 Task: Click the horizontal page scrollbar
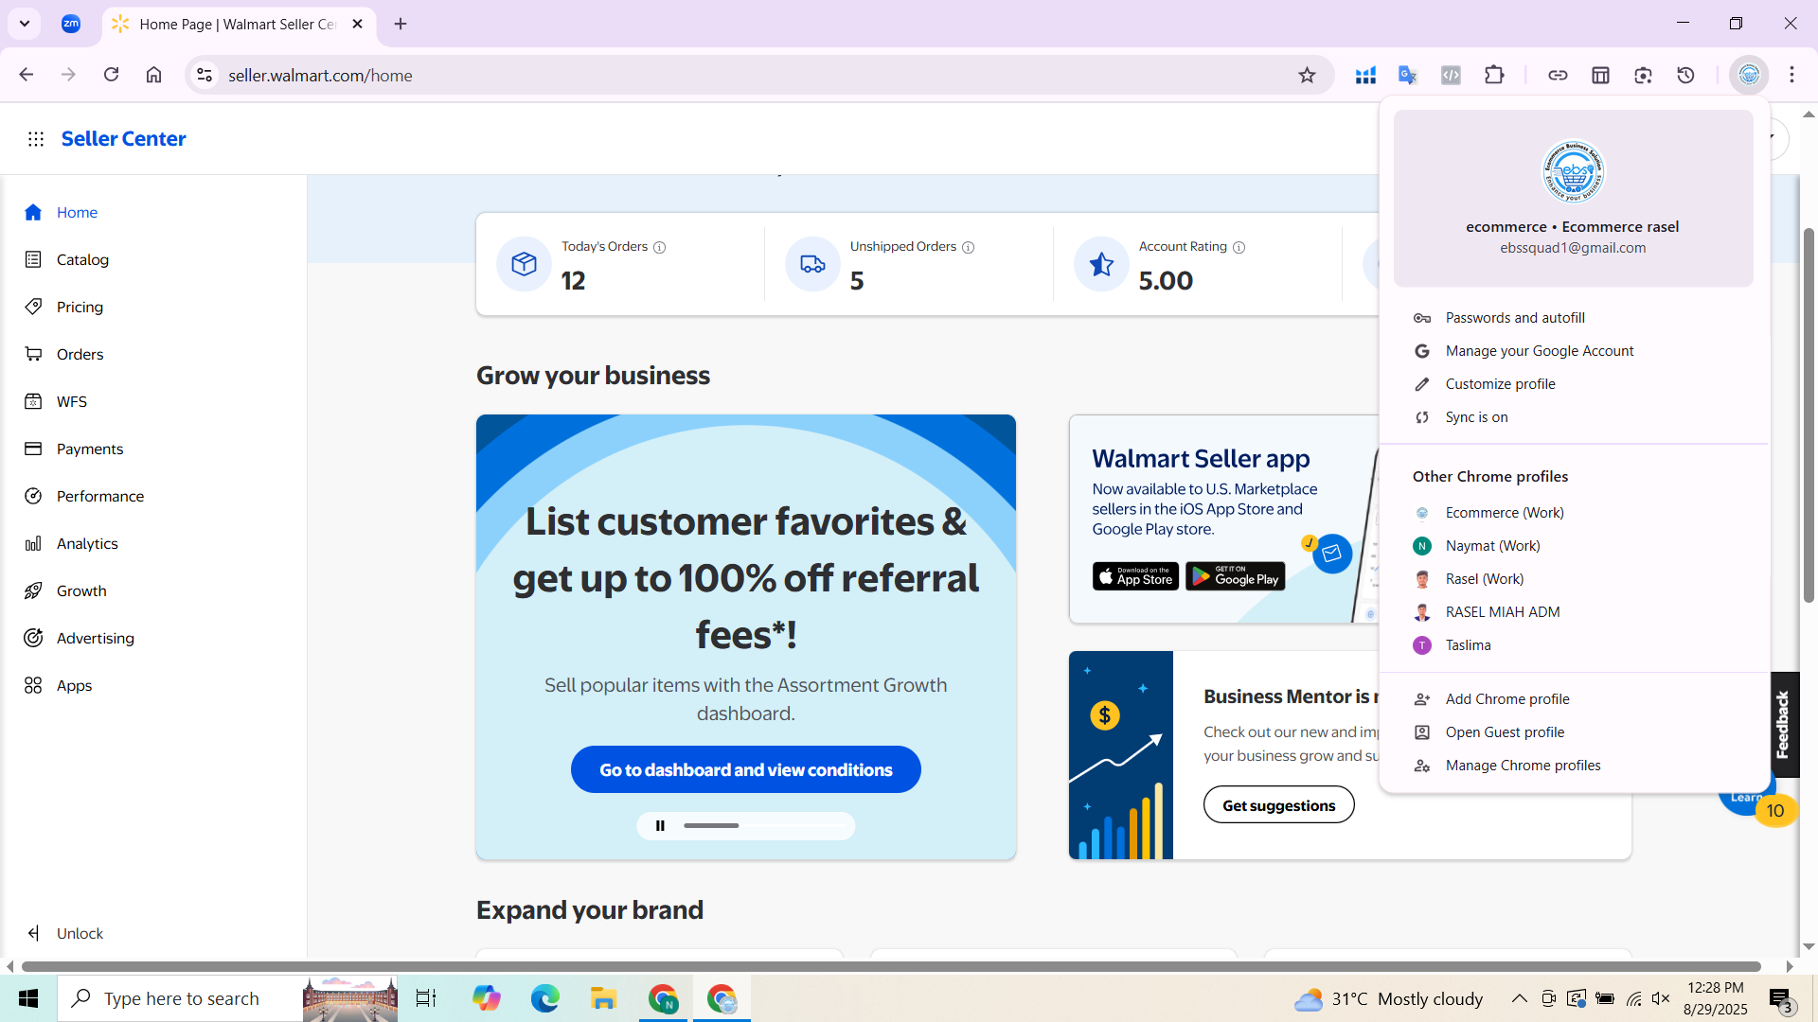pos(891,966)
